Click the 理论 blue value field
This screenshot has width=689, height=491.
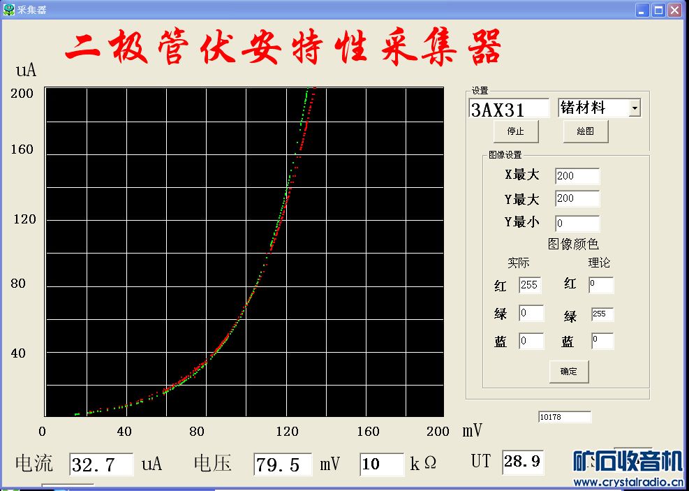(x=602, y=341)
